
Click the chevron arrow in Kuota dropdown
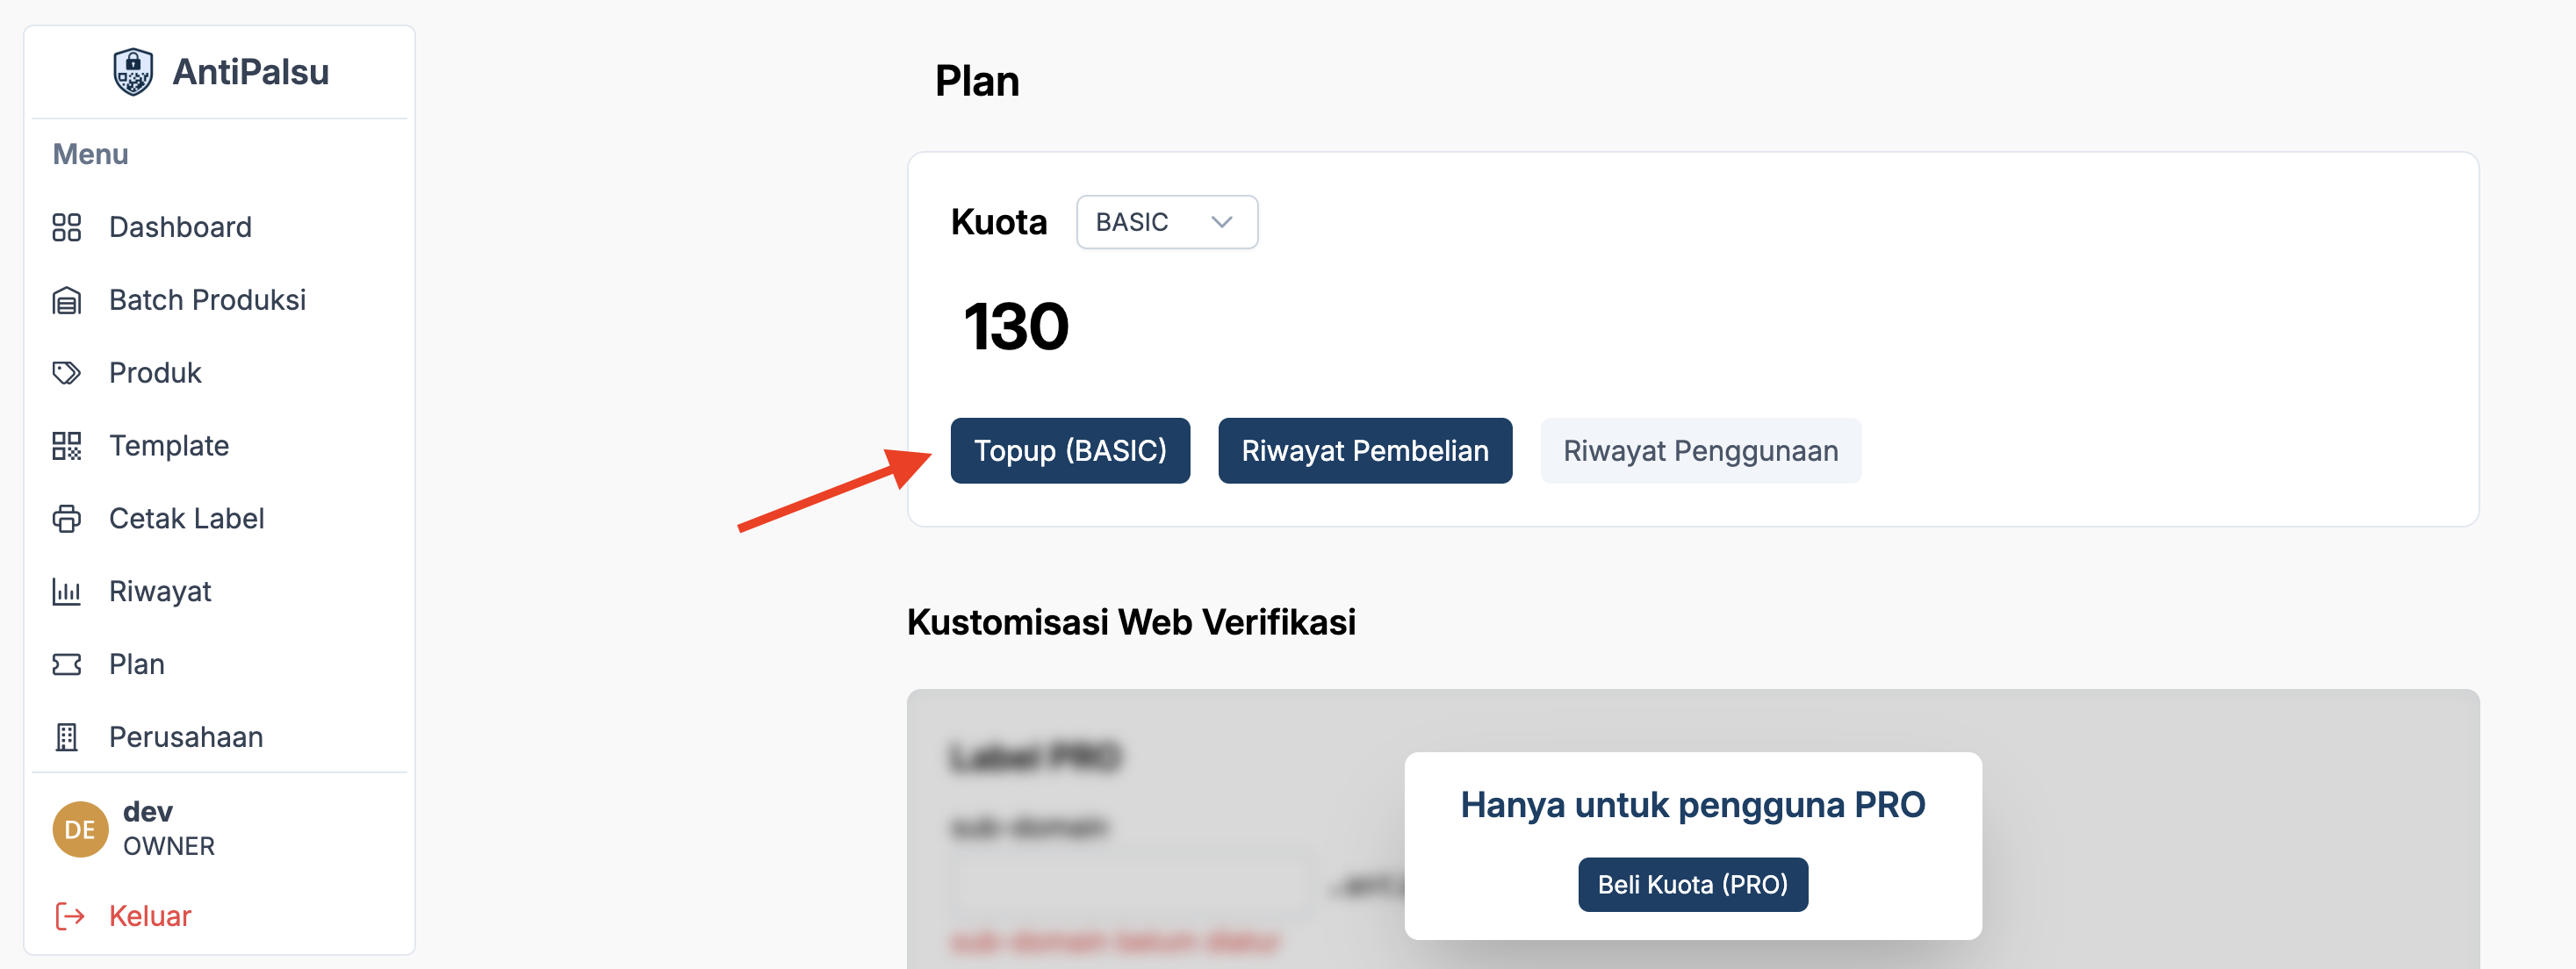click(1221, 222)
